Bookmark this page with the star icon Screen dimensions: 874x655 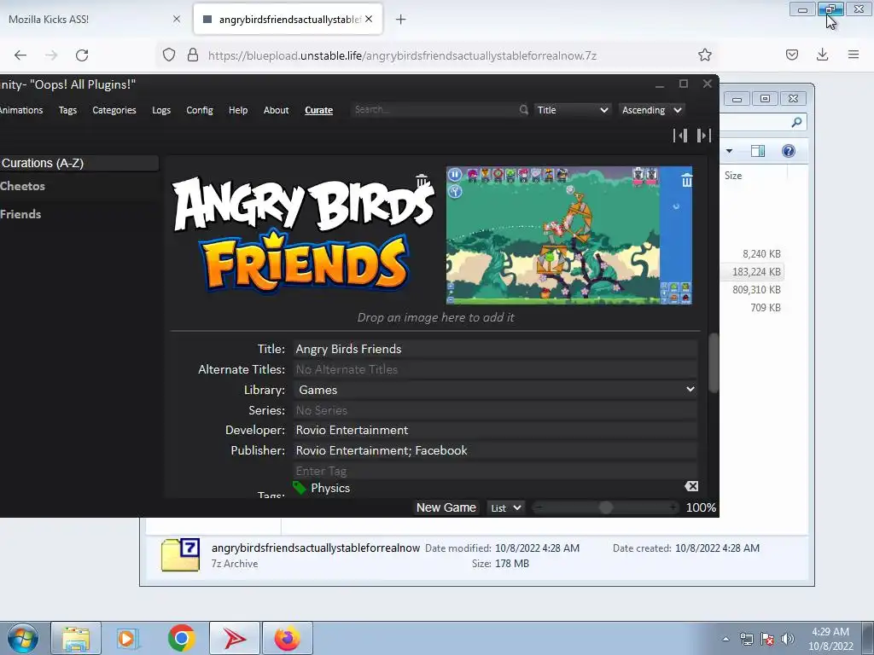pyautogui.click(x=704, y=55)
